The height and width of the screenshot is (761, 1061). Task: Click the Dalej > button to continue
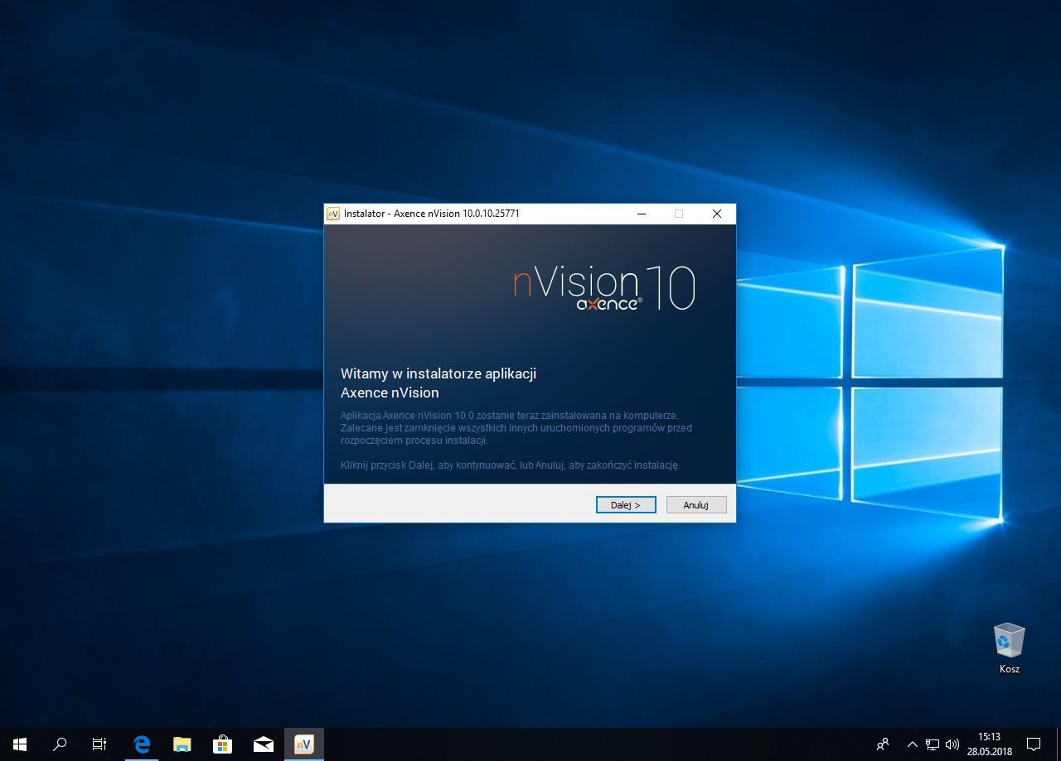point(626,504)
